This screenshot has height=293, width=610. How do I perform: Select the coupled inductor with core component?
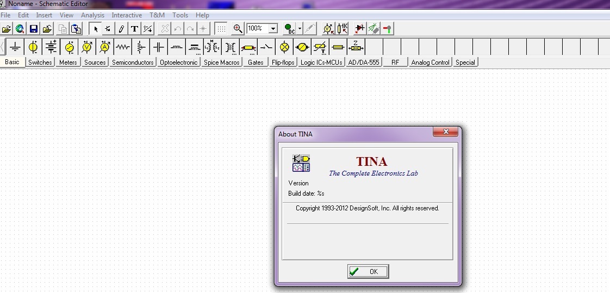[195, 47]
